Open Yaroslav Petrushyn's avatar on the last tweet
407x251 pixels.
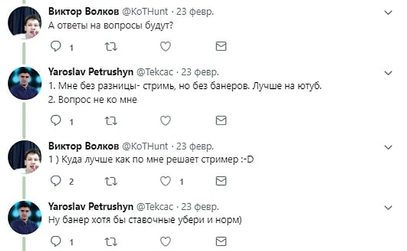pos(25,217)
